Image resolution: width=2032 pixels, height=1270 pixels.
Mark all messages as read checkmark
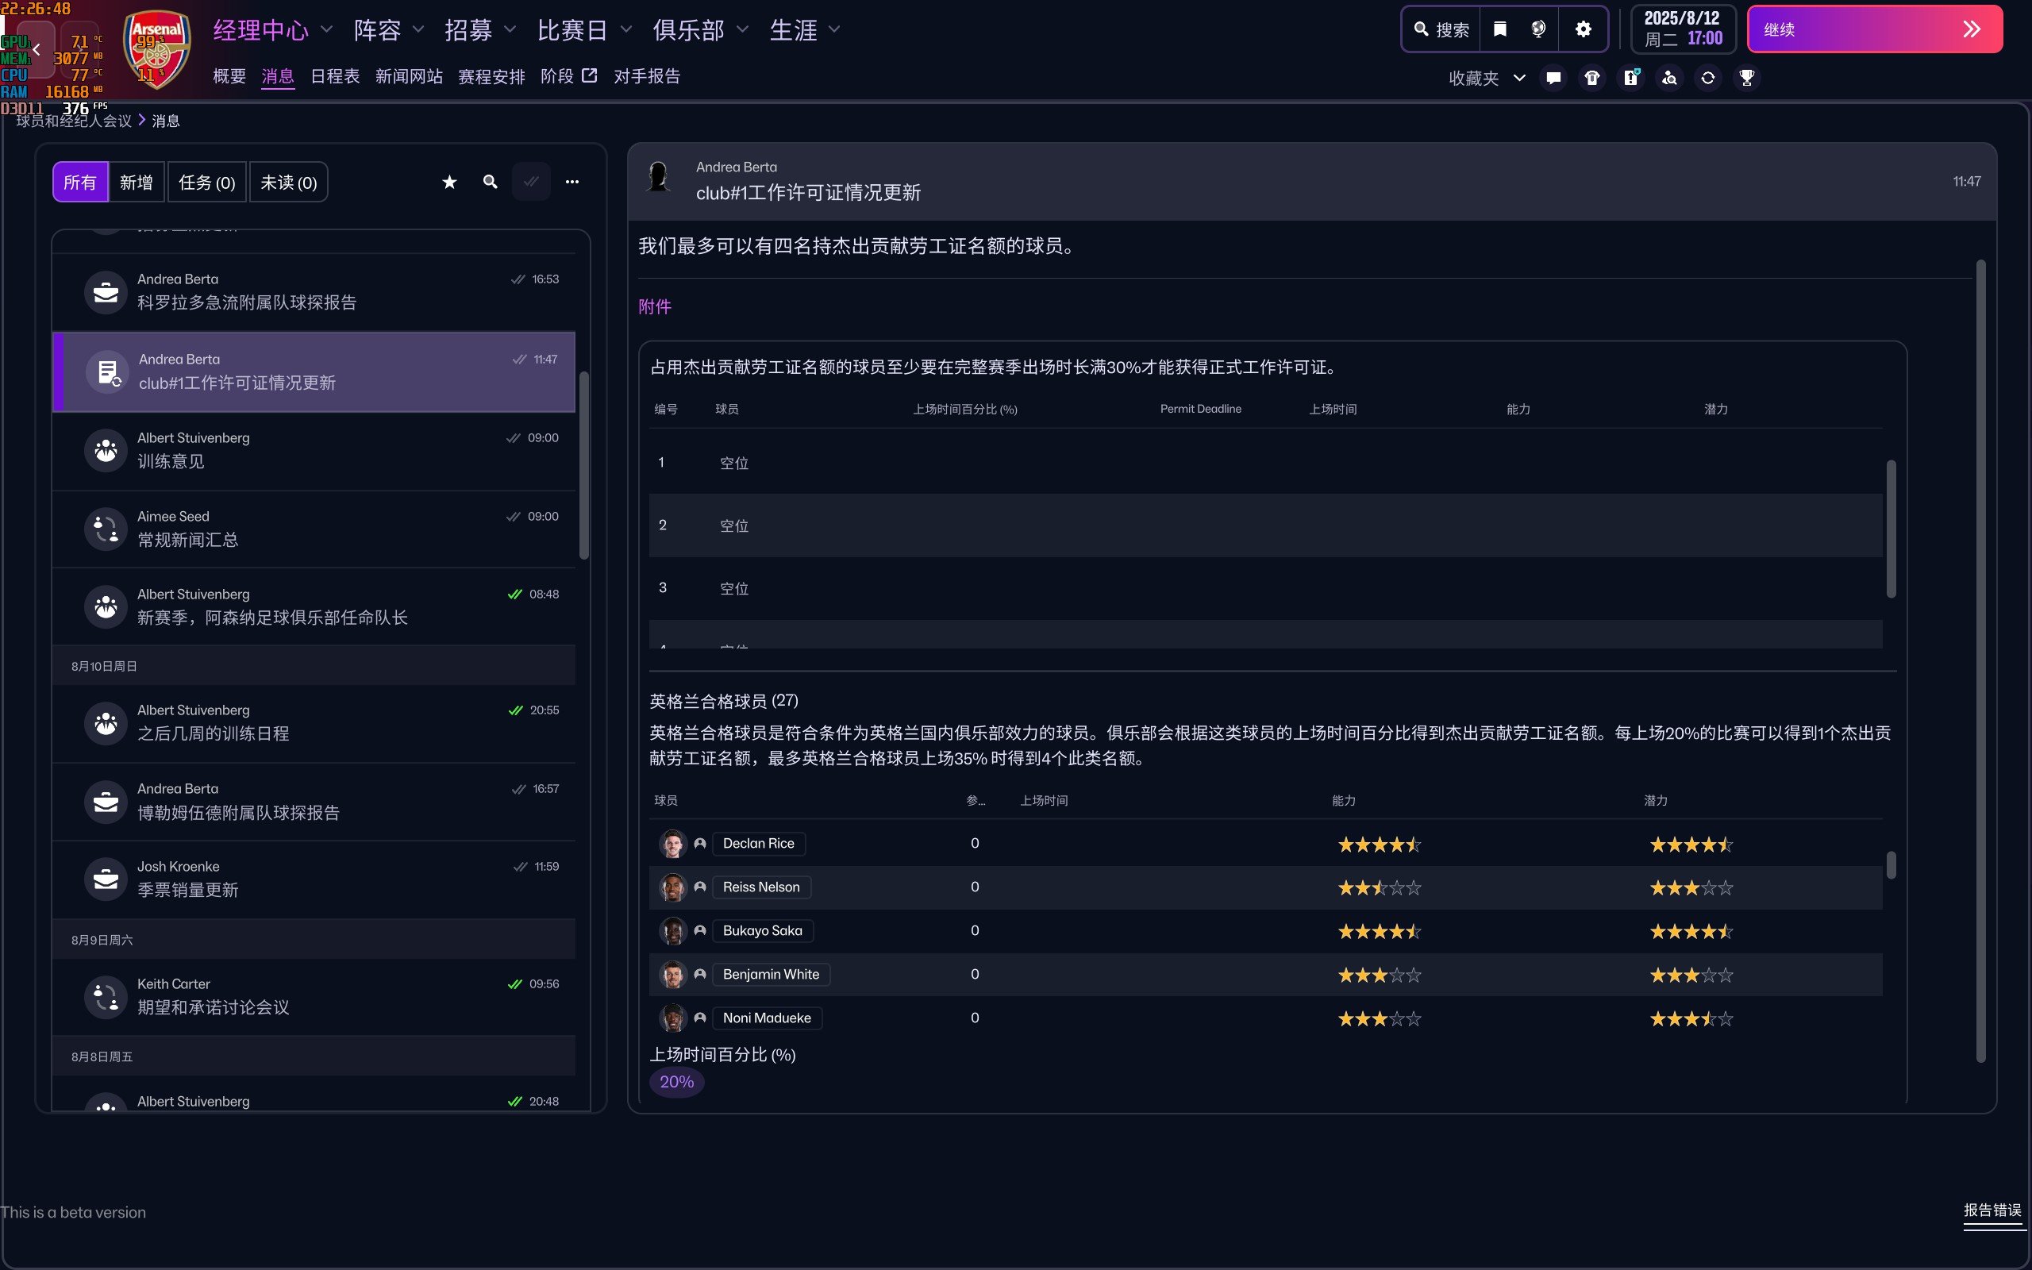tap(532, 182)
